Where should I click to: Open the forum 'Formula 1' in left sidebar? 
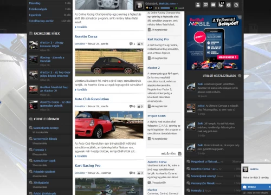tap(40, 149)
